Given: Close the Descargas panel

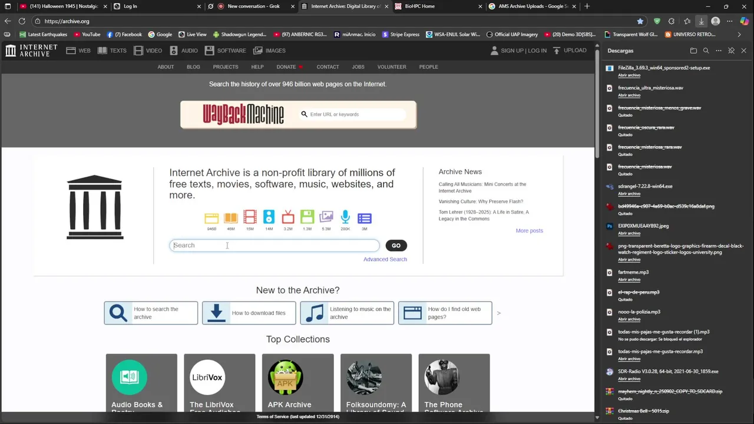Looking at the screenshot, I should click(x=743, y=51).
